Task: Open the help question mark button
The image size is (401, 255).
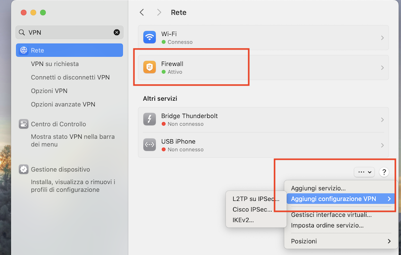Action: pyautogui.click(x=384, y=172)
